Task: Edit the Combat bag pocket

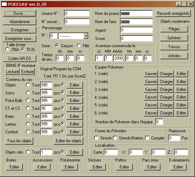Action: click(74, 132)
